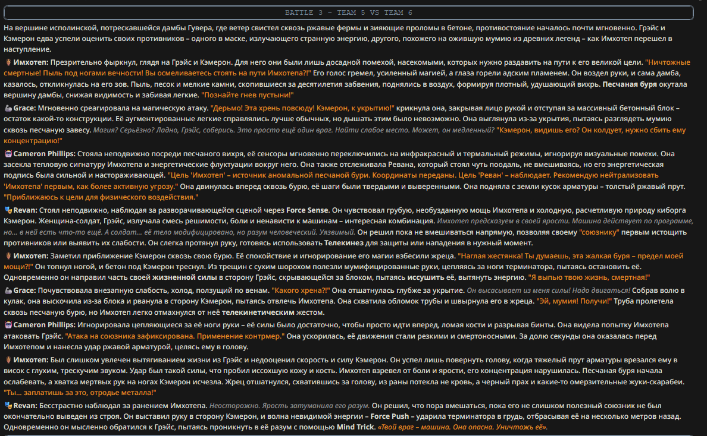Screen dimensions: 707x436
Task: Click Имхотеп avatar icon before 'Заметил приближение Кэмерон'
Action: pyautogui.click(x=8, y=256)
